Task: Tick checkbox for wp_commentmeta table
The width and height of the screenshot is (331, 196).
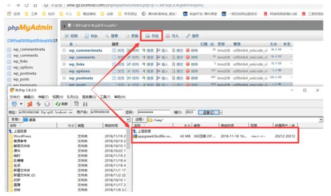Action: point(64,50)
